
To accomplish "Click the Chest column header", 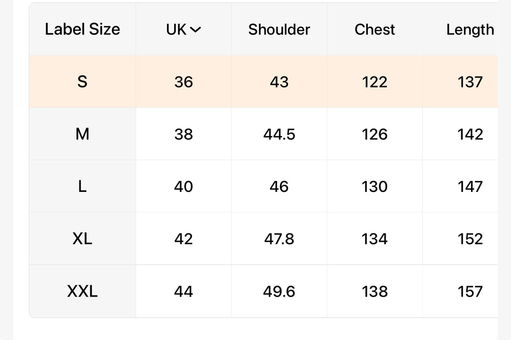I will 374,29.
